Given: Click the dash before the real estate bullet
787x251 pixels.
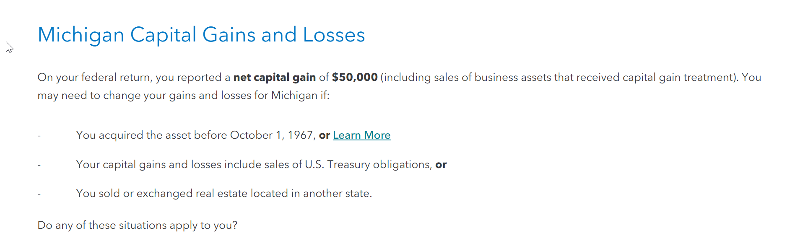Looking at the screenshot, I should [x=39, y=194].
